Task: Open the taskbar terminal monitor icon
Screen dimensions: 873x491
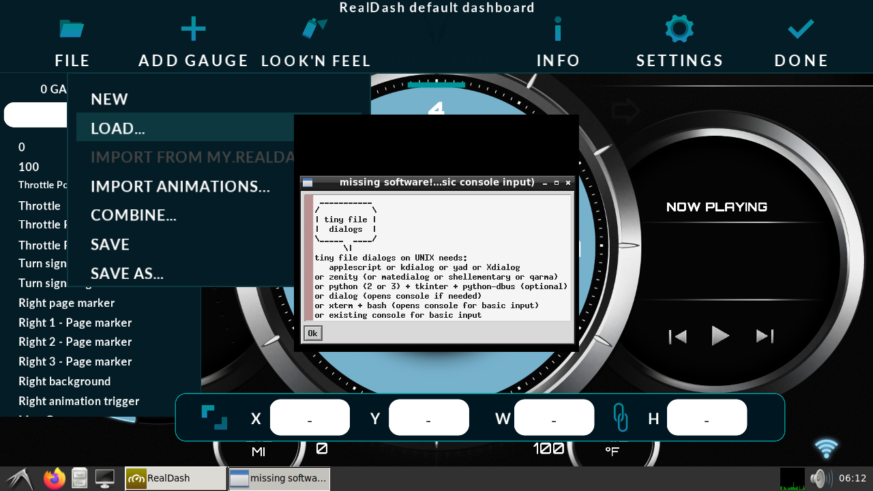Action: point(104,478)
